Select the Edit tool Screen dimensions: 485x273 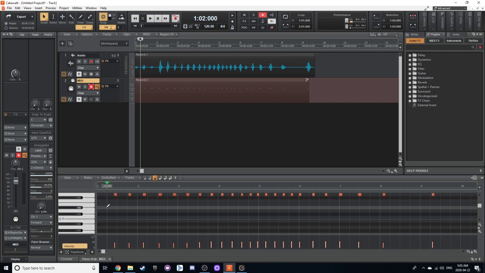71,17
